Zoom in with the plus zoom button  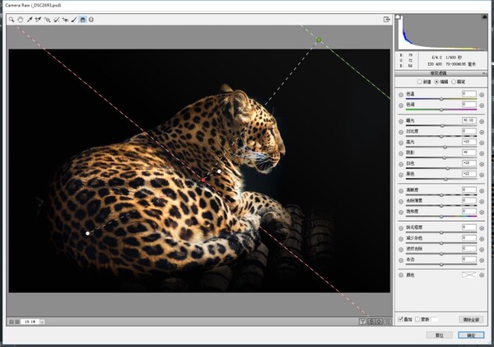[x=17, y=321]
